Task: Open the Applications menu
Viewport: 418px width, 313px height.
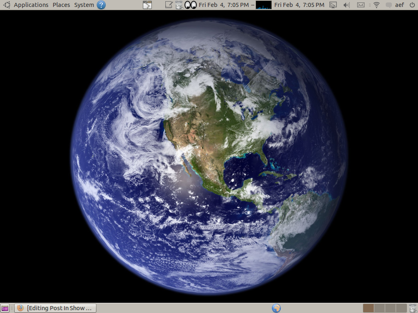Action: click(31, 5)
